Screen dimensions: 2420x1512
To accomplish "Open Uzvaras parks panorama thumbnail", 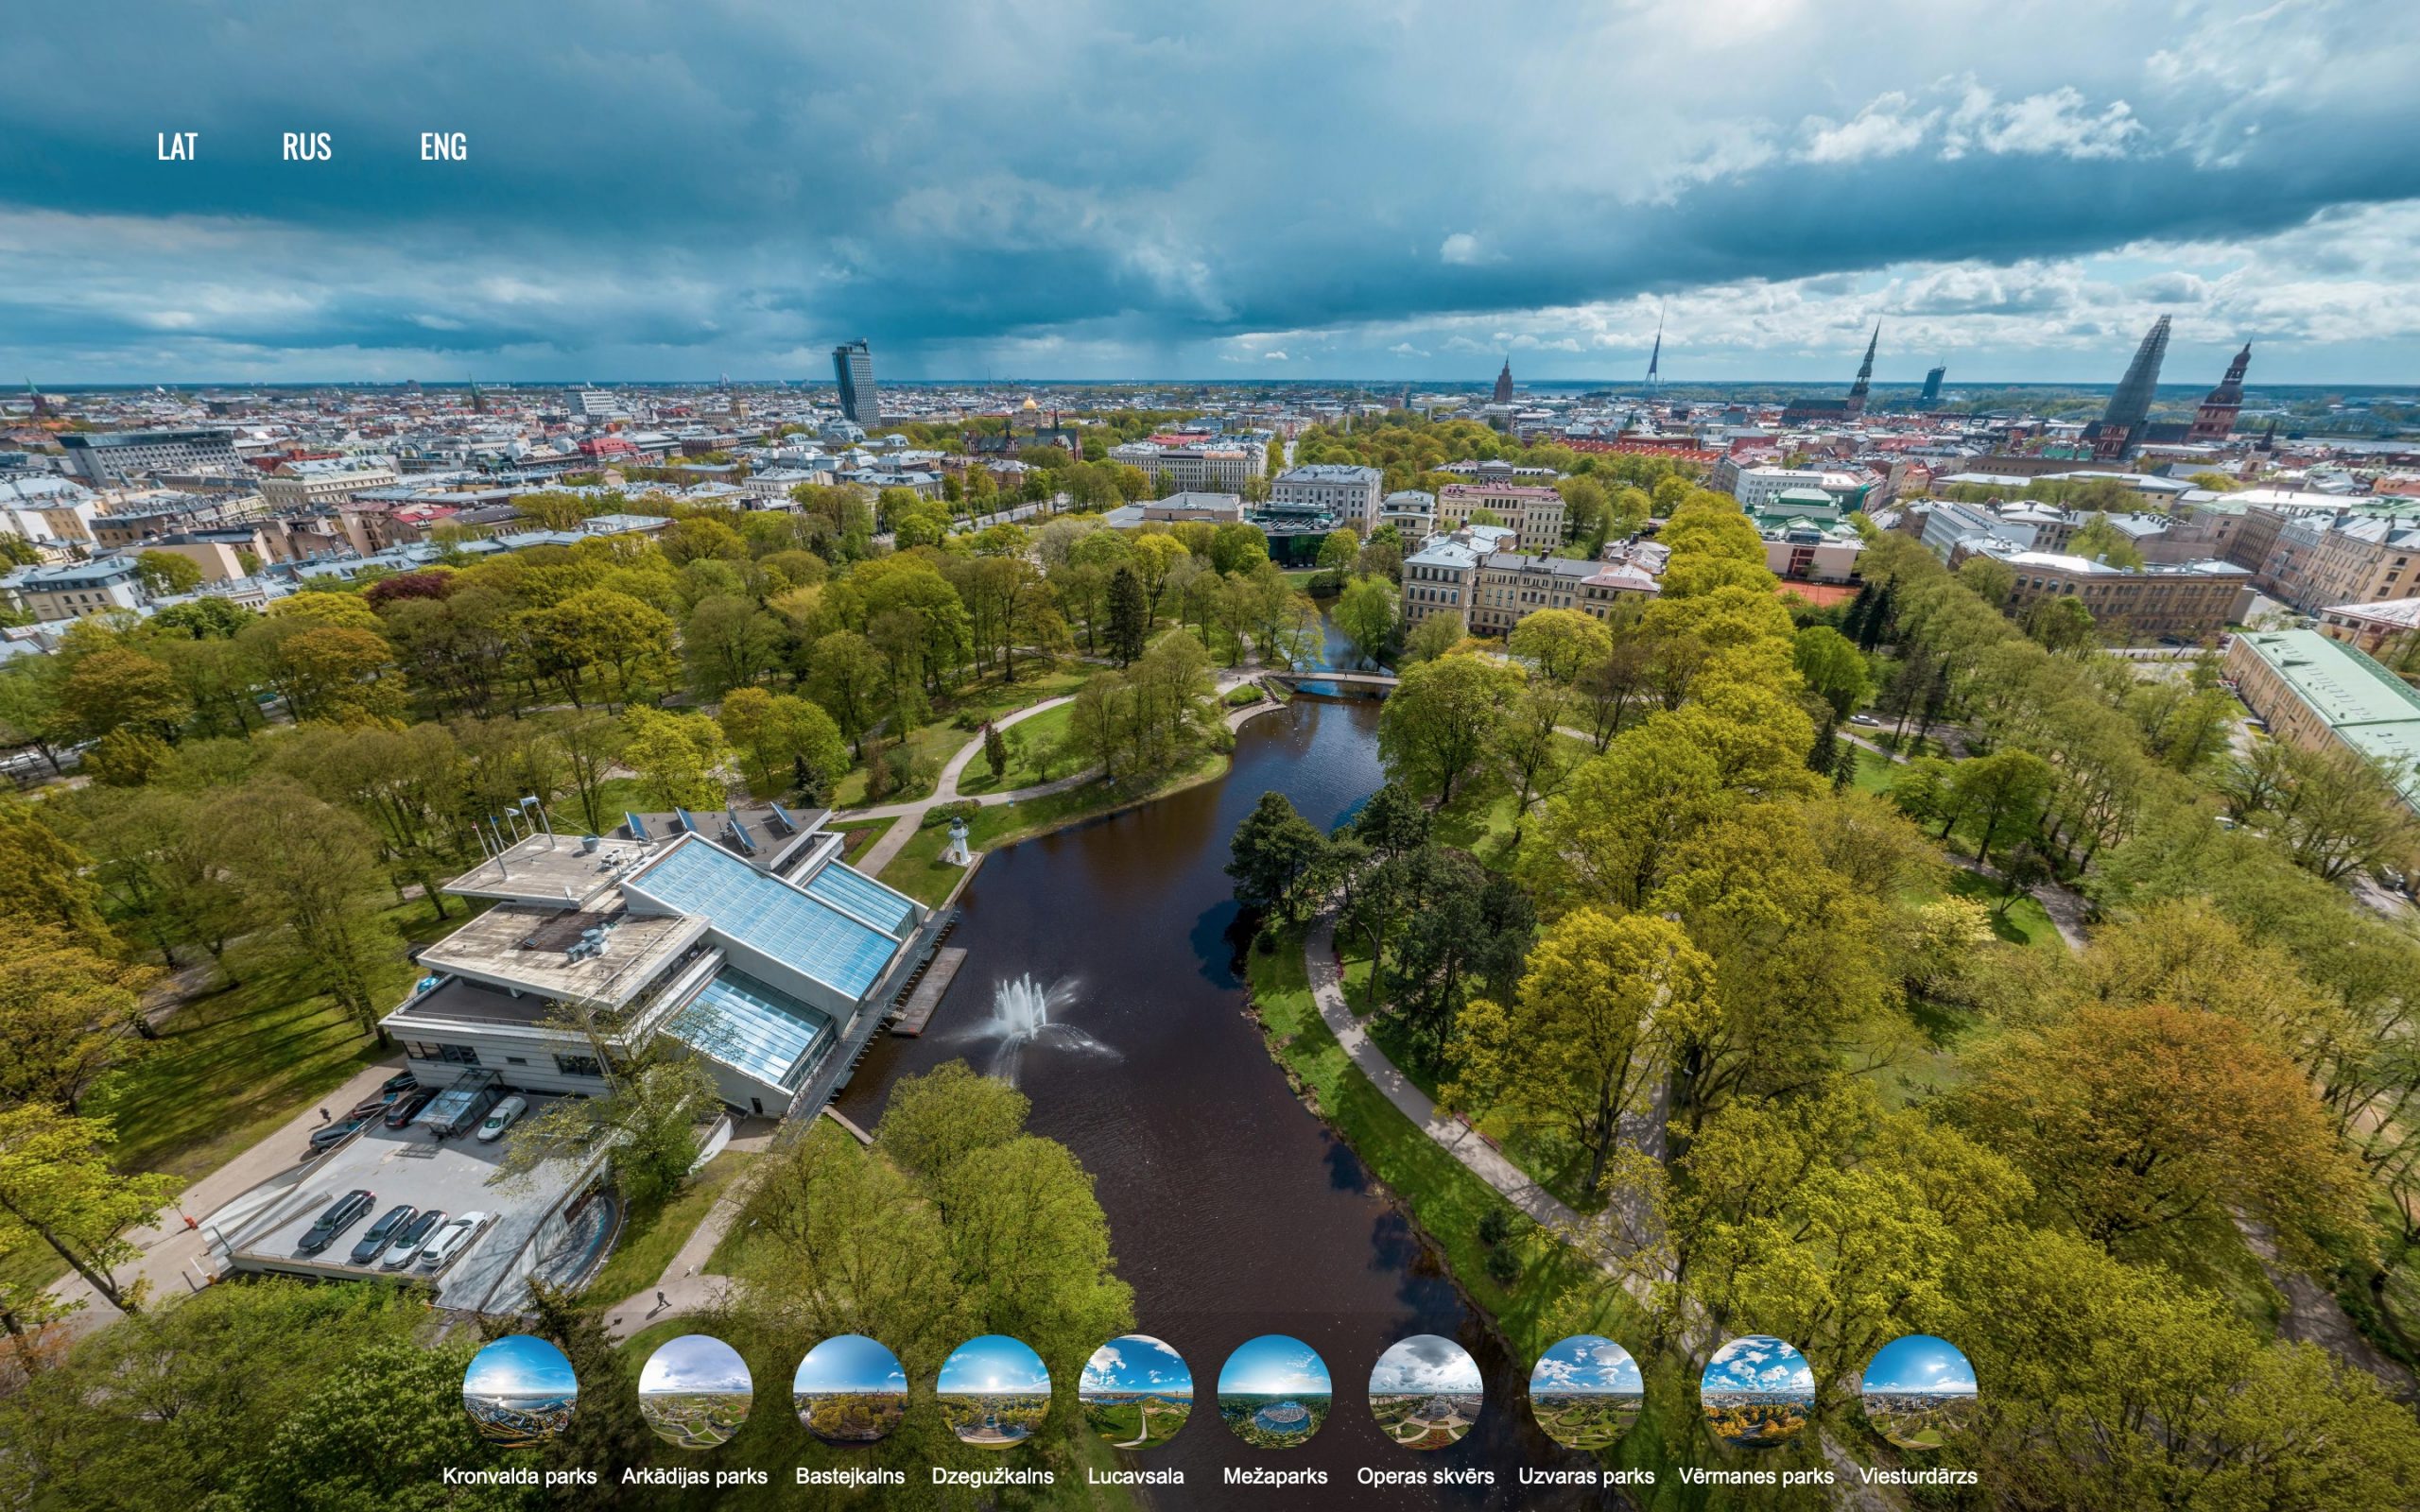I will coord(1586,1391).
